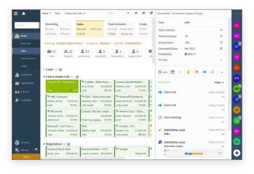Filter by 51 Jobs tile

[51, 53]
